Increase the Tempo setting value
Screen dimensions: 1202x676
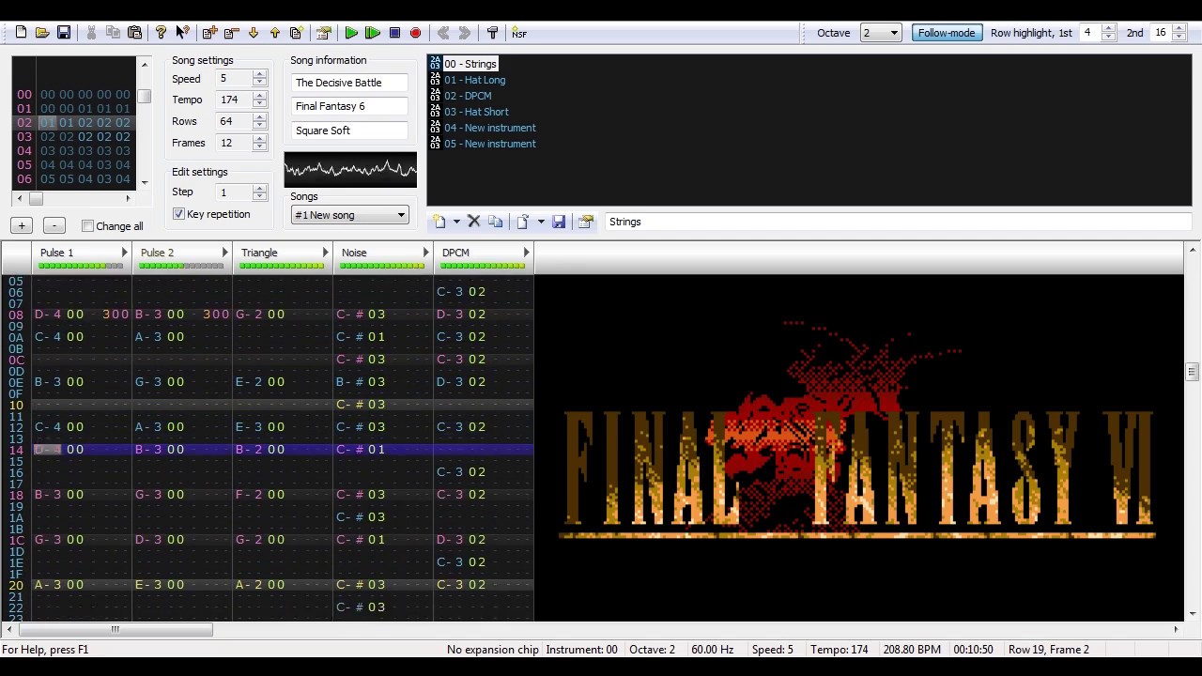[x=260, y=96]
